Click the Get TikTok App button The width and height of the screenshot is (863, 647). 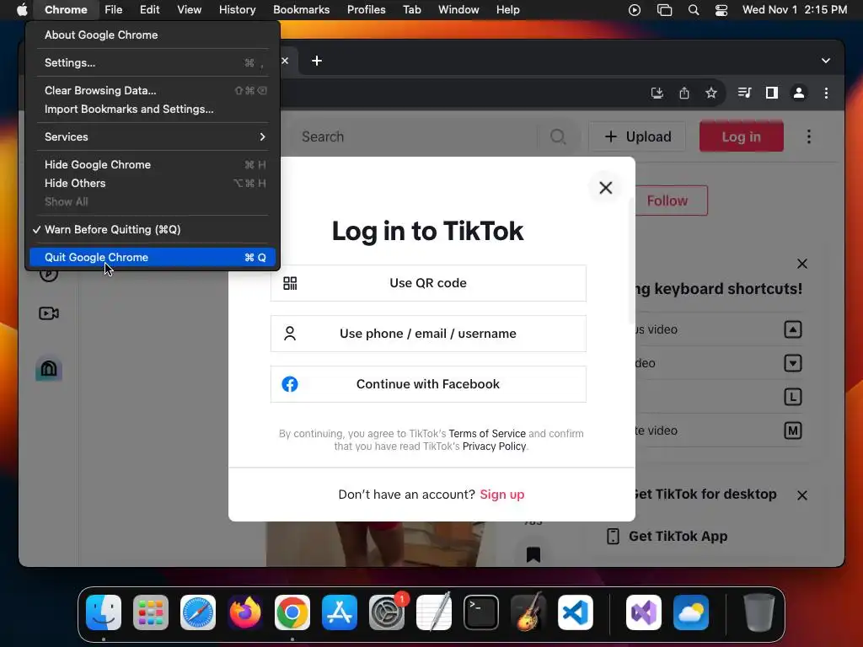[667, 537]
